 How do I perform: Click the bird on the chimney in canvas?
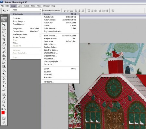point(117,54)
